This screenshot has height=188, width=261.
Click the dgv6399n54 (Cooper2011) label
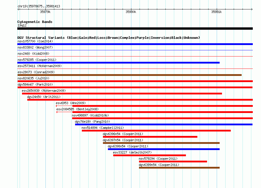click(x=159, y=165)
